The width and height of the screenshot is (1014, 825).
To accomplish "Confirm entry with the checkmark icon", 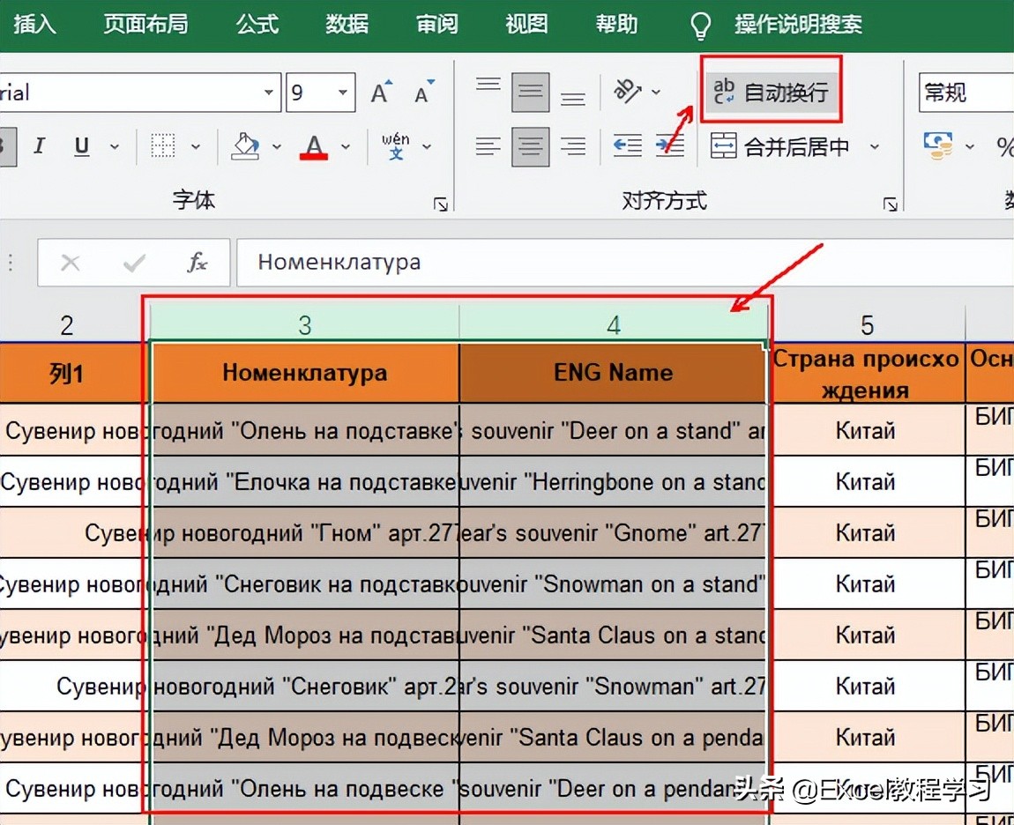I will point(134,263).
